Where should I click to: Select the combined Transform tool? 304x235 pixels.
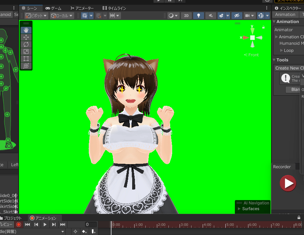tap(26, 66)
